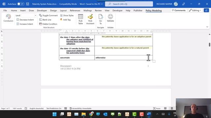The image size is (211, 118).
Task: Click the 'otherwise' table cell
Action: [x=124, y=58]
